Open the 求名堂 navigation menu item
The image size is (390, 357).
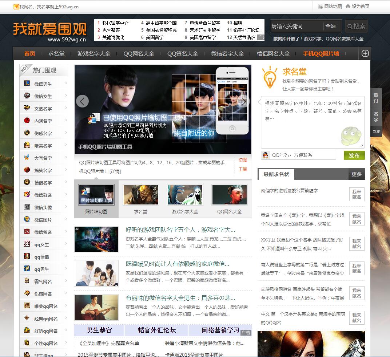coord(56,54)
